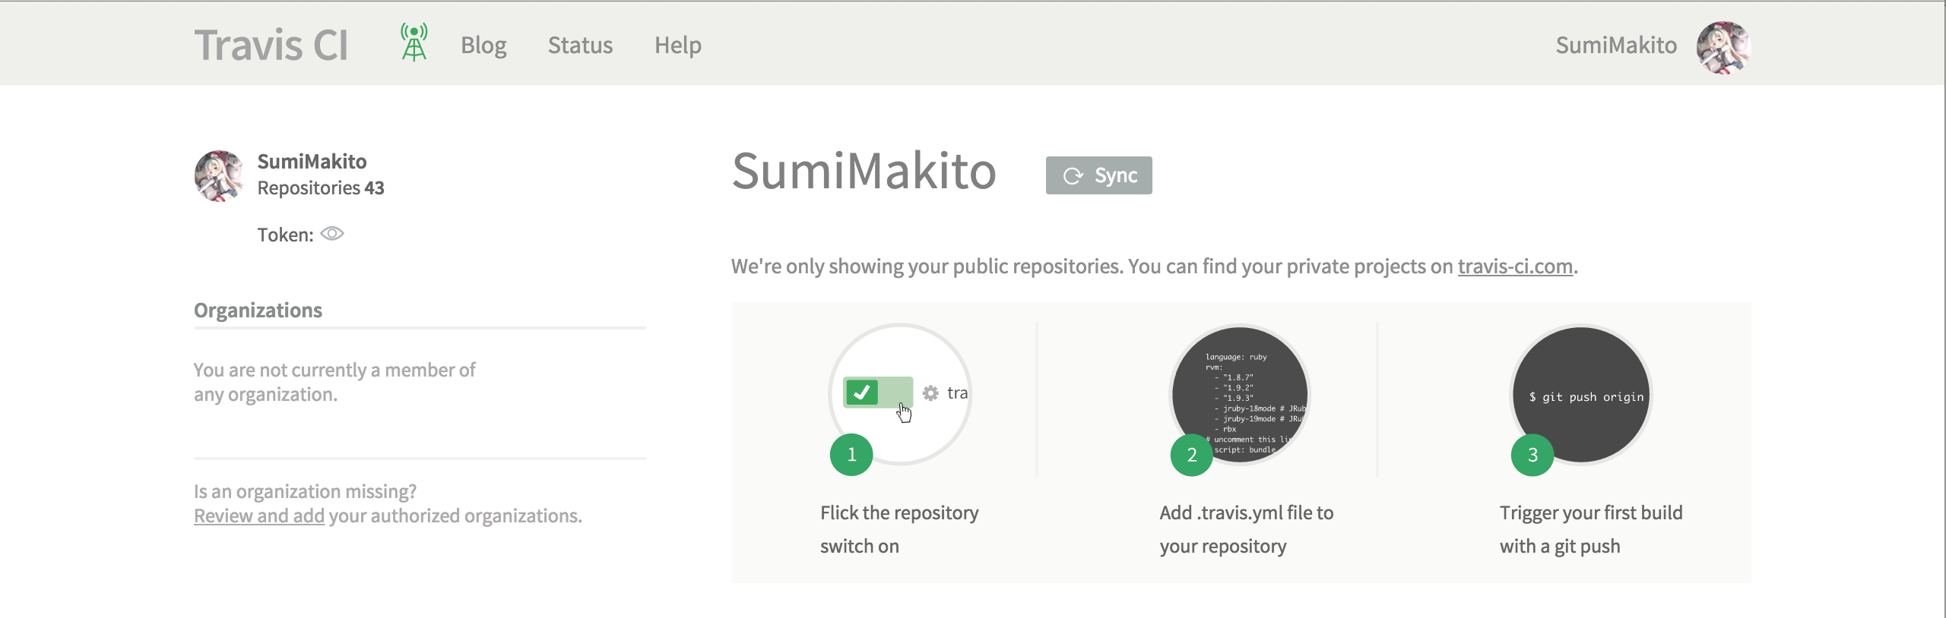Image resolution: width=1946 pixels, height=618 pixels.
Task: Click the Travis CI logo
Action: [x=271, y=45]
